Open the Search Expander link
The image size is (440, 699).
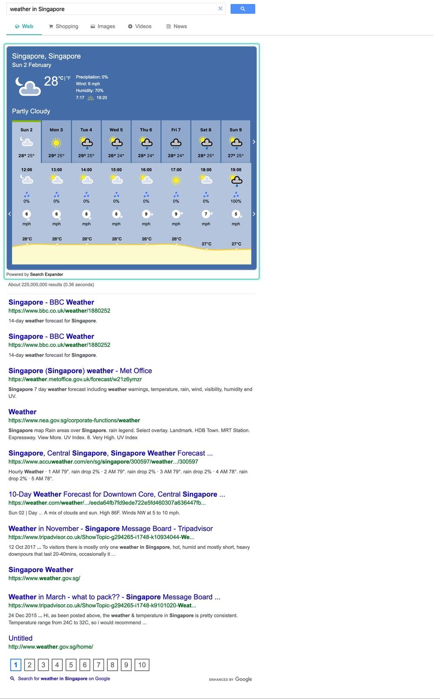pyautogui.click(x=46, y=274)
